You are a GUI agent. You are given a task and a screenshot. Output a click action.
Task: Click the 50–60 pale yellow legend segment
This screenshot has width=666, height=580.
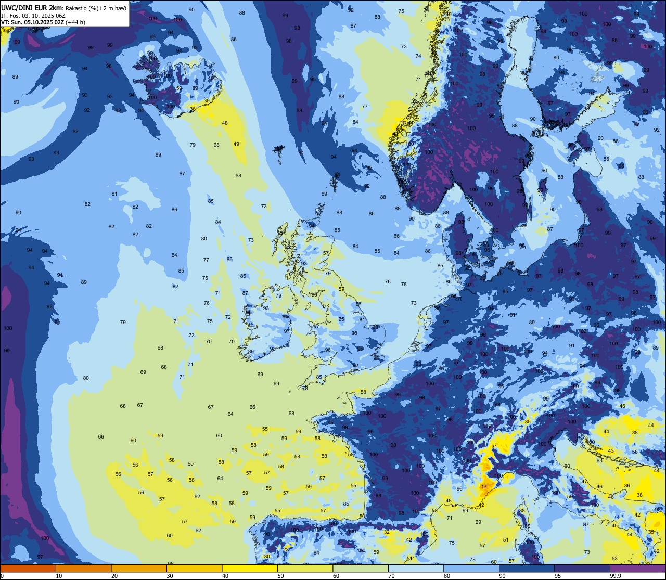pos(305,568)
